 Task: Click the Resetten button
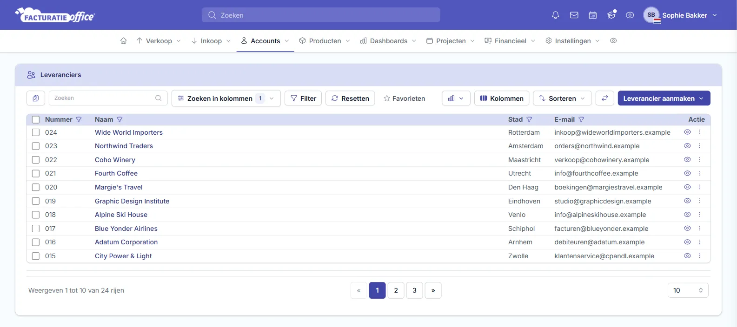pos(350,98)
